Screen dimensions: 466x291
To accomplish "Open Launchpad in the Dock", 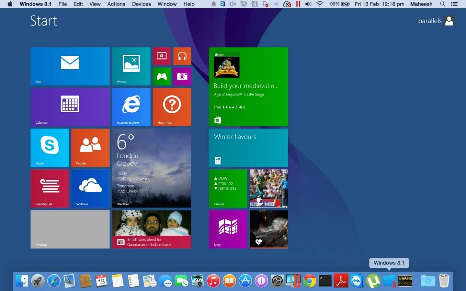I will 38,280.
